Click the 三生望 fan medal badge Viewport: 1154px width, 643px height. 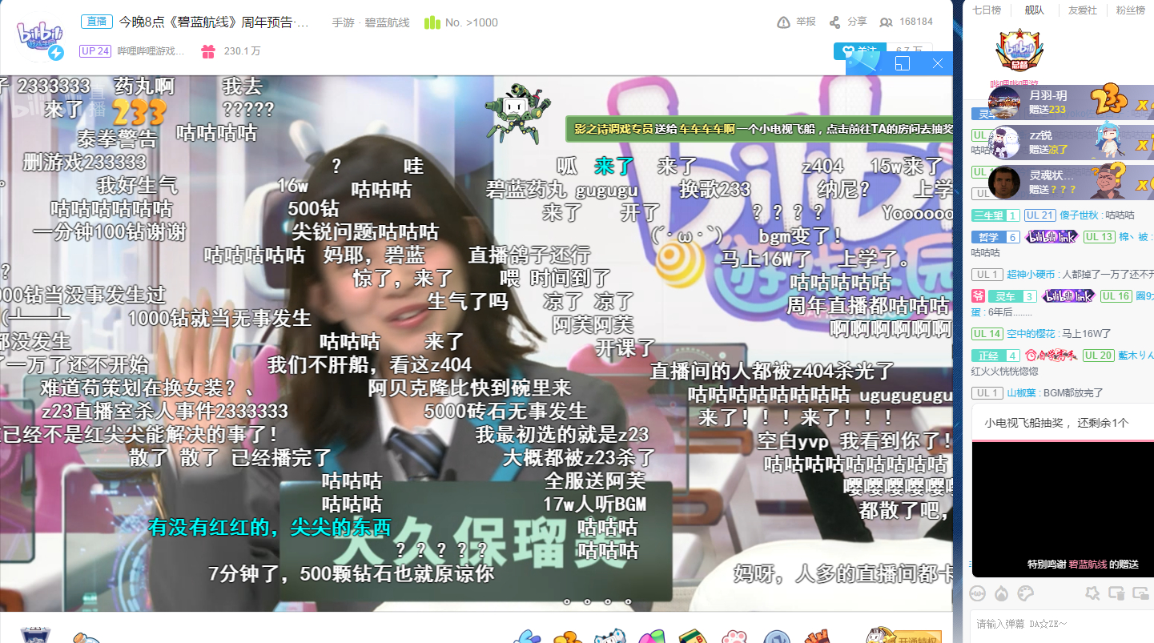point(995,215)
